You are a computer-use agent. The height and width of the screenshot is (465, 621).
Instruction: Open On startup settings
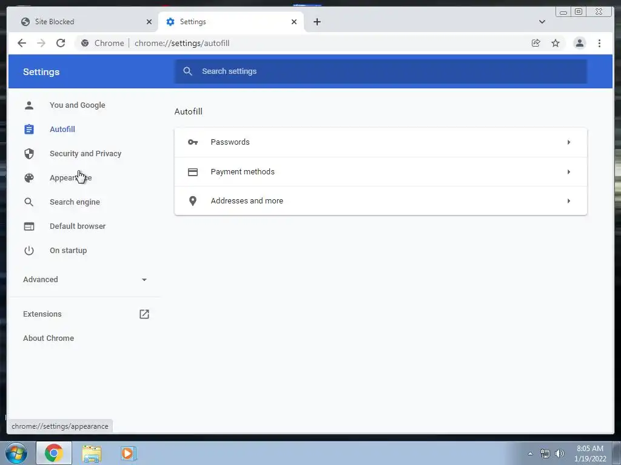(x=68, y=250)
